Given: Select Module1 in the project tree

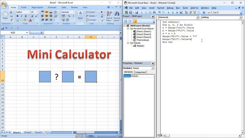Looking at the screenshot, I should pos(140,46).
